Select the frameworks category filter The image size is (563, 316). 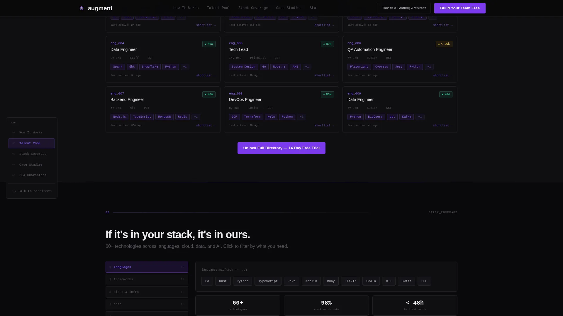point(147,280)
